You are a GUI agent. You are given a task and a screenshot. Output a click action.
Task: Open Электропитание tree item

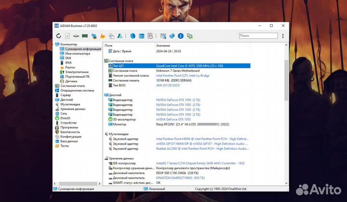click(x=77, y=72)
